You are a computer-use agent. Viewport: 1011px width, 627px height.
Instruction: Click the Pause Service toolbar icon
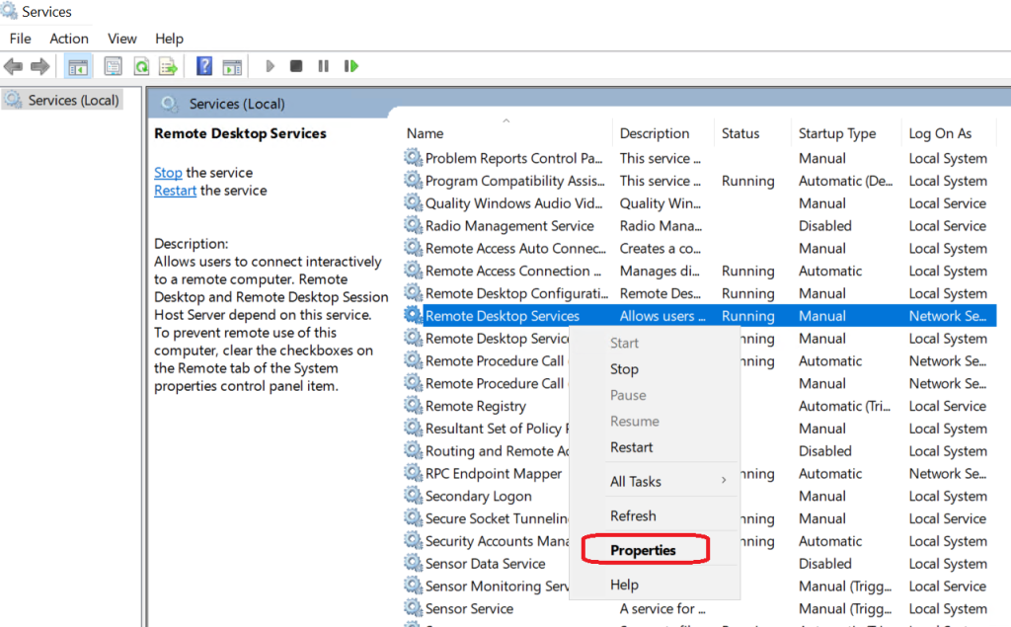click(323, 65)
